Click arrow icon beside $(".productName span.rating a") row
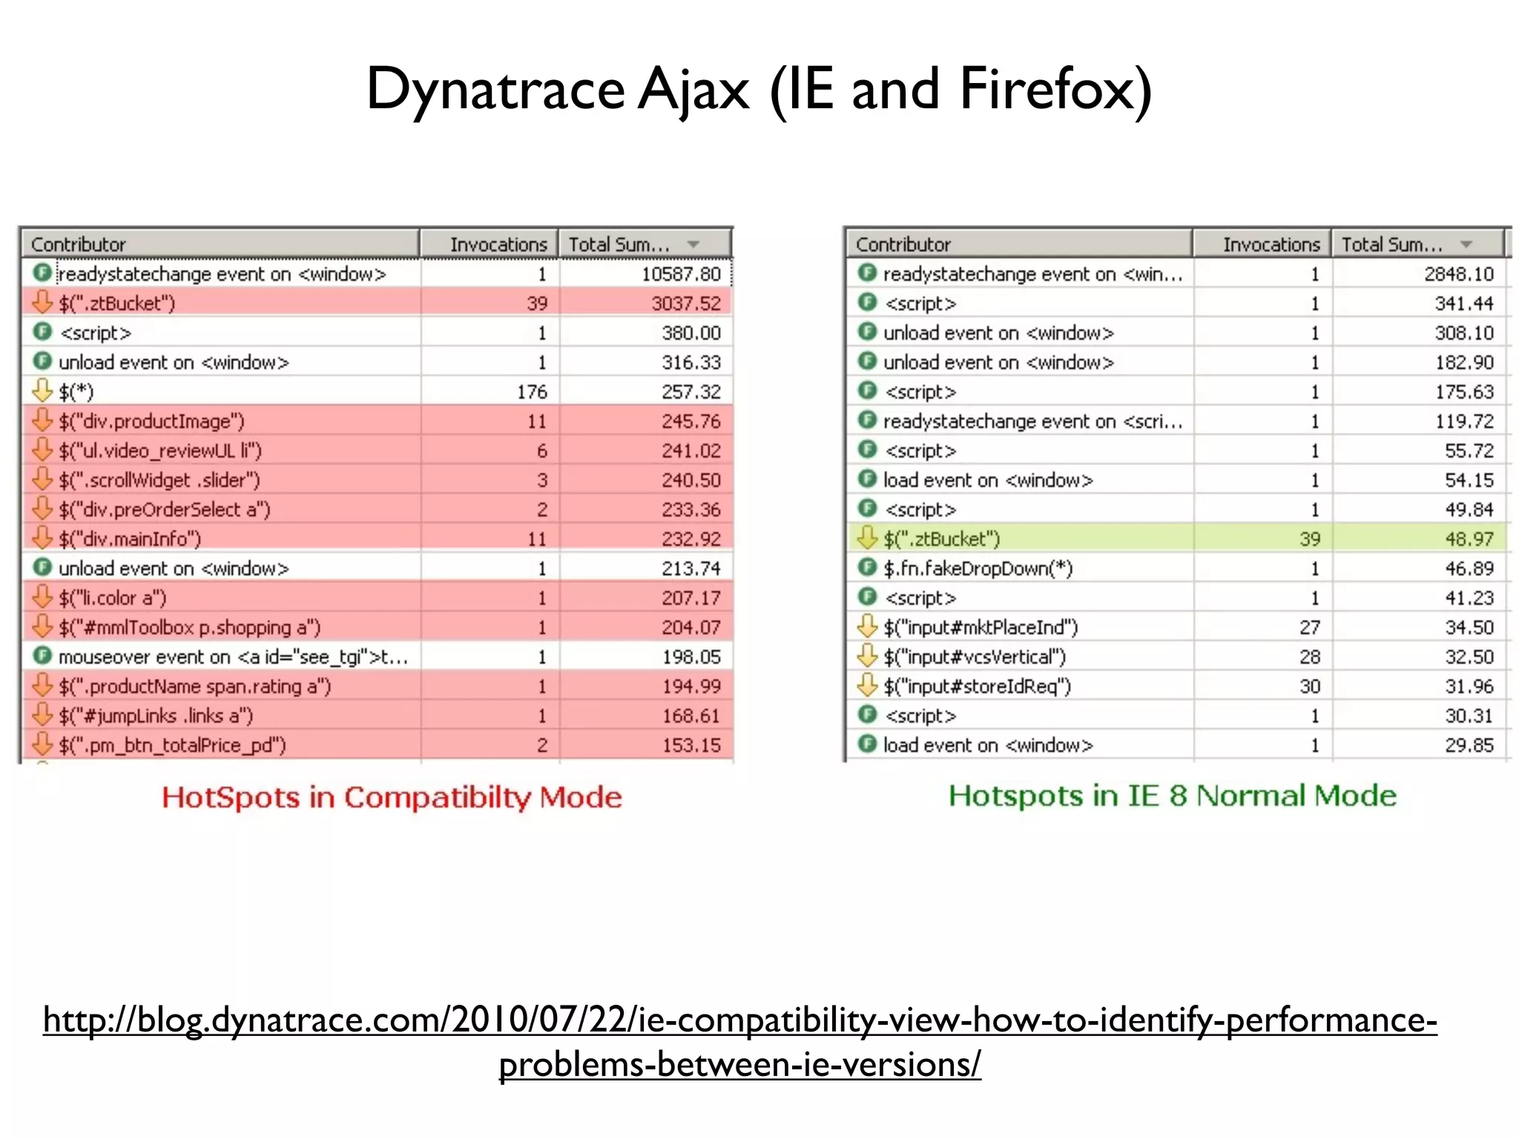Viewport: 1519px width, 1139px height. [42, 685]
